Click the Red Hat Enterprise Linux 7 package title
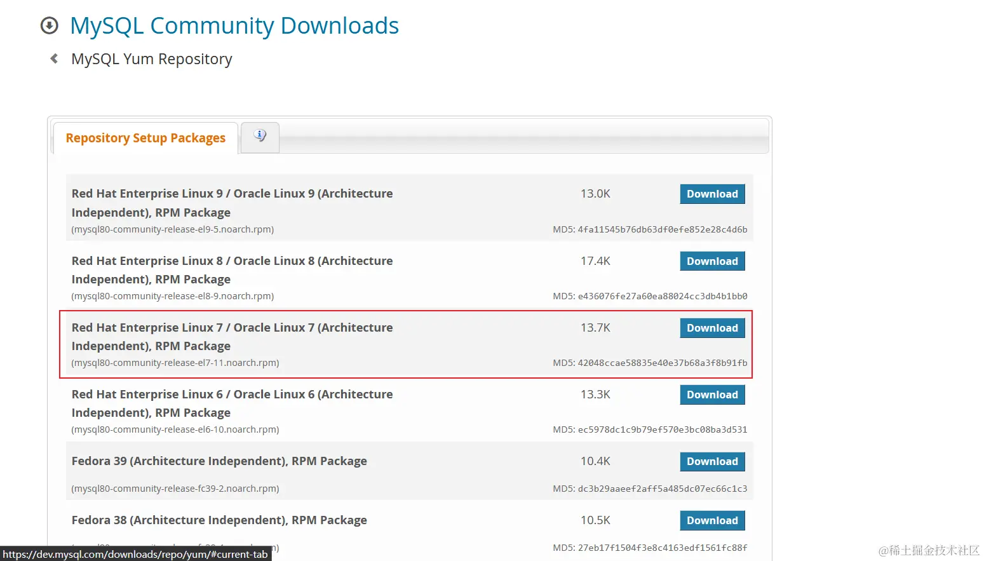984x561 pixels. click(x=232, y=337)
